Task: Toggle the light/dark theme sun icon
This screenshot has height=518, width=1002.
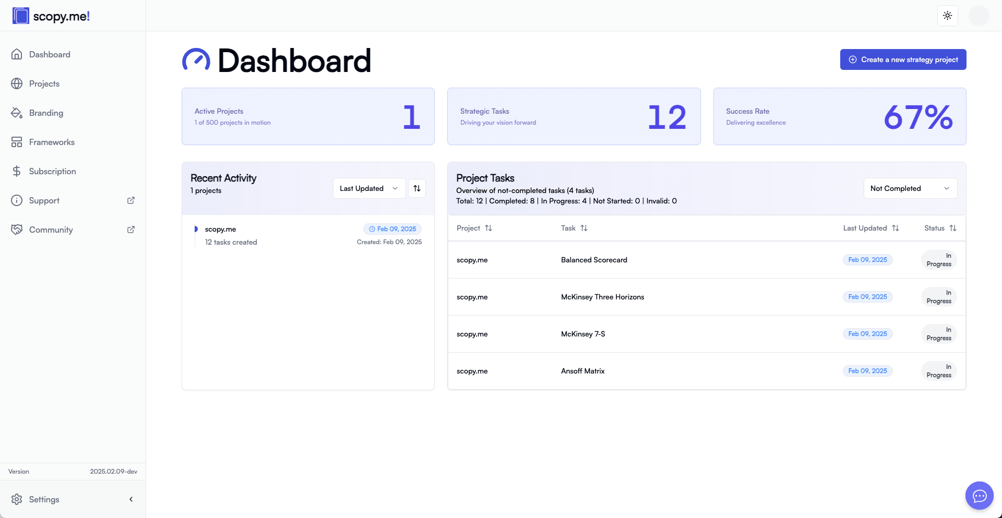Action: point(947,16)
